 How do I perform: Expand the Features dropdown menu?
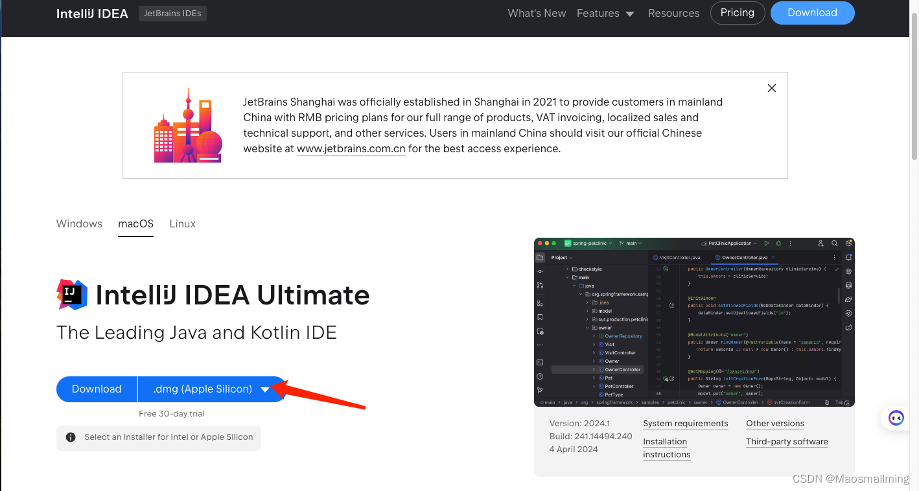point(605,13)
